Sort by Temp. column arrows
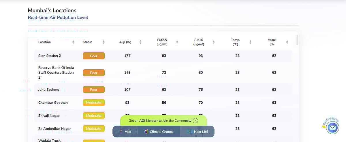346x142 pixels. pos(250,42)
